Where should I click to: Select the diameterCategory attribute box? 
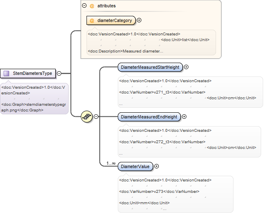111,20
